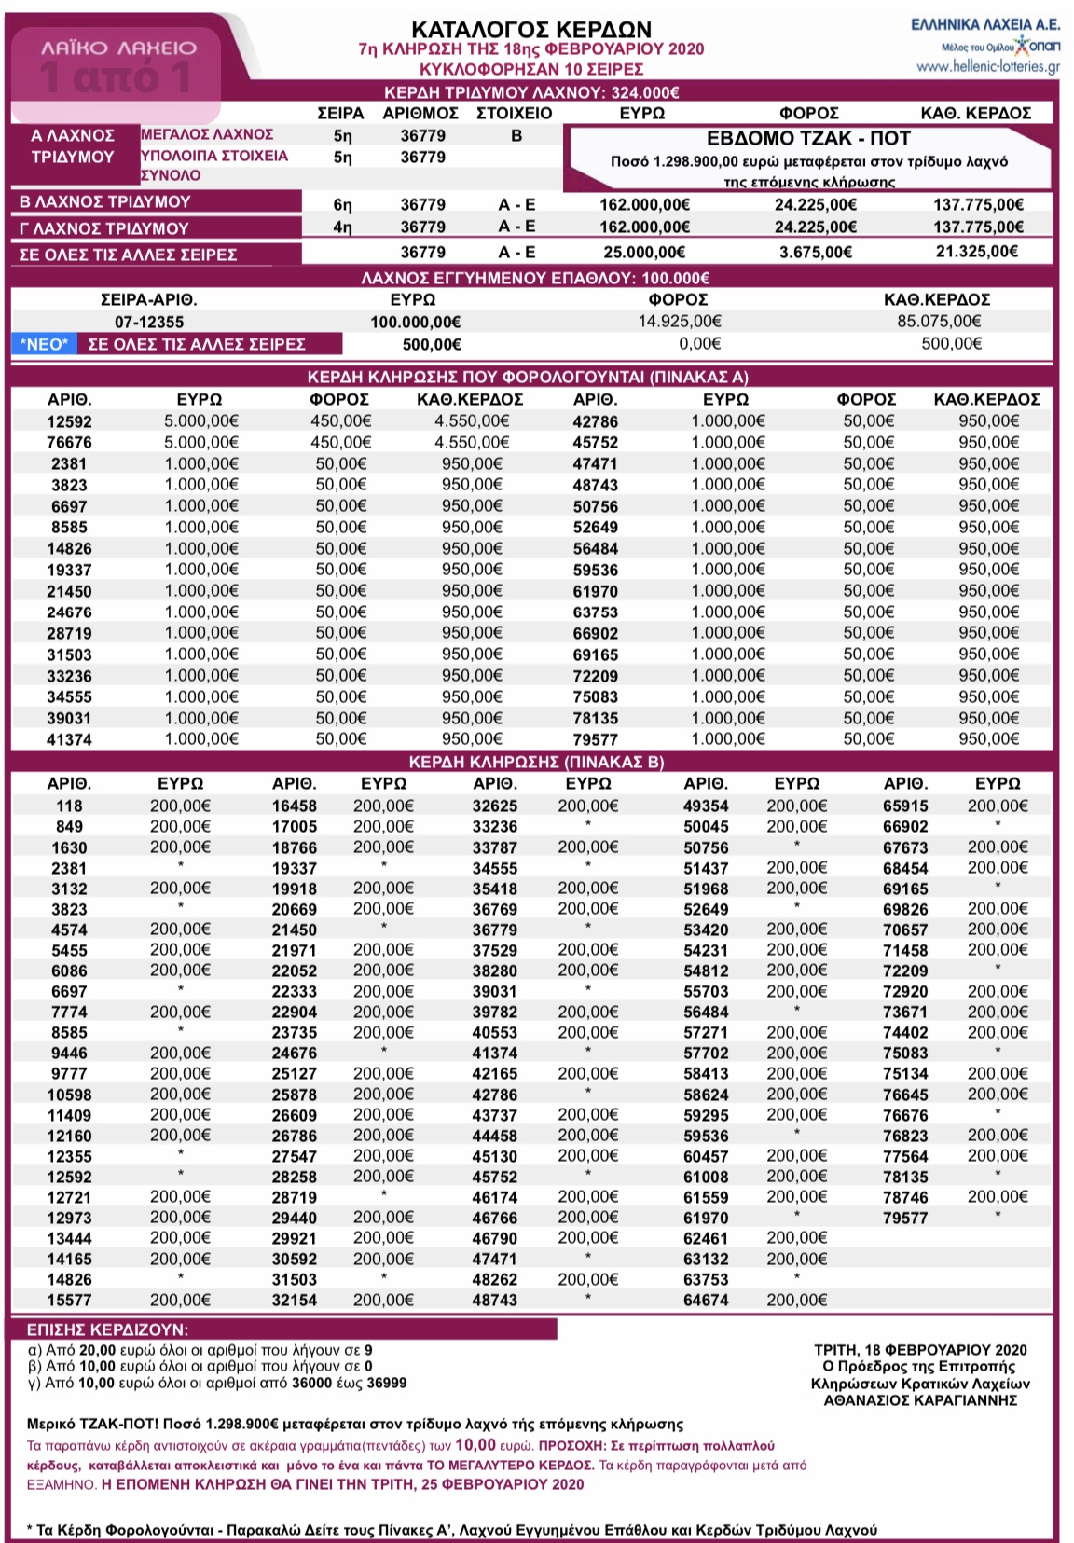Click the ΚΕΡΔΗ ΤΡΙΔΥΜΟΥ ΛΑΧΝΟΥ header bar
The image size is (1074, 1543).
[531, 92]
